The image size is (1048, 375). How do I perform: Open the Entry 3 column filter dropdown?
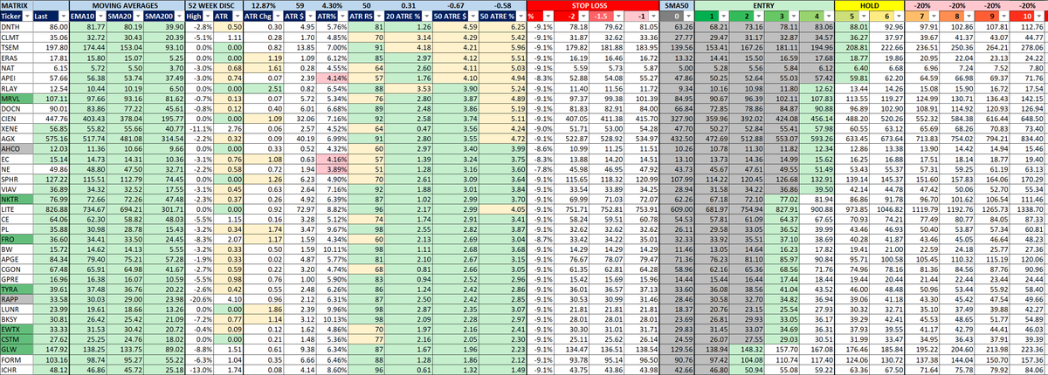click(x=793, y=17)
